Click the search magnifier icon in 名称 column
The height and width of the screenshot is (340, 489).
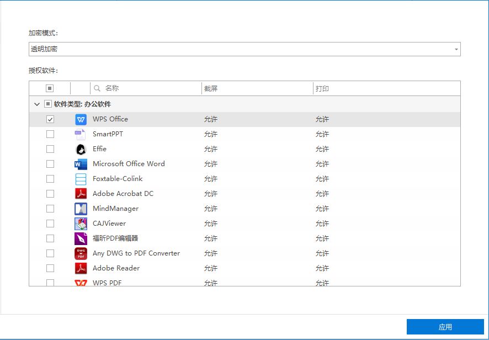point(97,88)
